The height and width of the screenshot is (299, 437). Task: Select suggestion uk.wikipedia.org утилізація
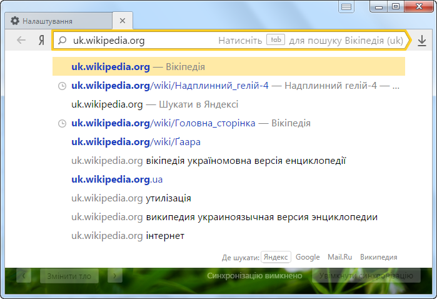(x=229, y=198)
